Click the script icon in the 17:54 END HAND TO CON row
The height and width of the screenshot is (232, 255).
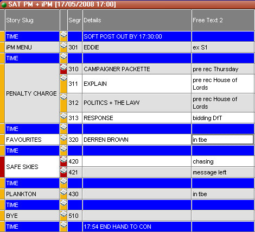63,227
